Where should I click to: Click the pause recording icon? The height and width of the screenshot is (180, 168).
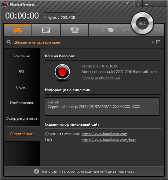158,30
